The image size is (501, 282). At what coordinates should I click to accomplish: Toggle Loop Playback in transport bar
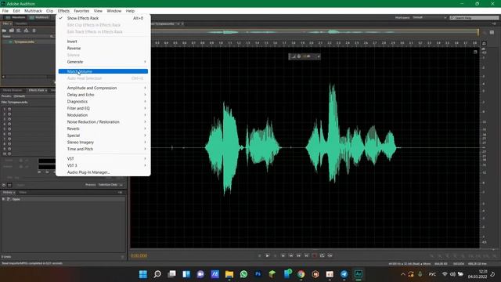pyautogui.click(x=322, y=255)
